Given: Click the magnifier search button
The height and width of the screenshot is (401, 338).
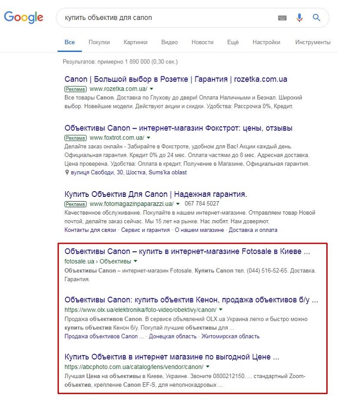Looking at the screenshot, I should (316, 18).
